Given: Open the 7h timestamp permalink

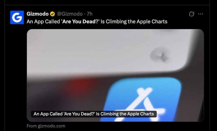Looking at the screenshot, I should (90, 14).
